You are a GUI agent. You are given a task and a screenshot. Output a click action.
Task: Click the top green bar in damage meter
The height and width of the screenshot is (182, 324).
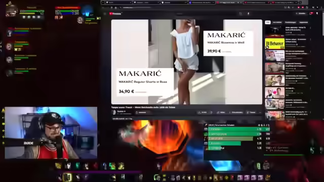click(x=238, y=129)
